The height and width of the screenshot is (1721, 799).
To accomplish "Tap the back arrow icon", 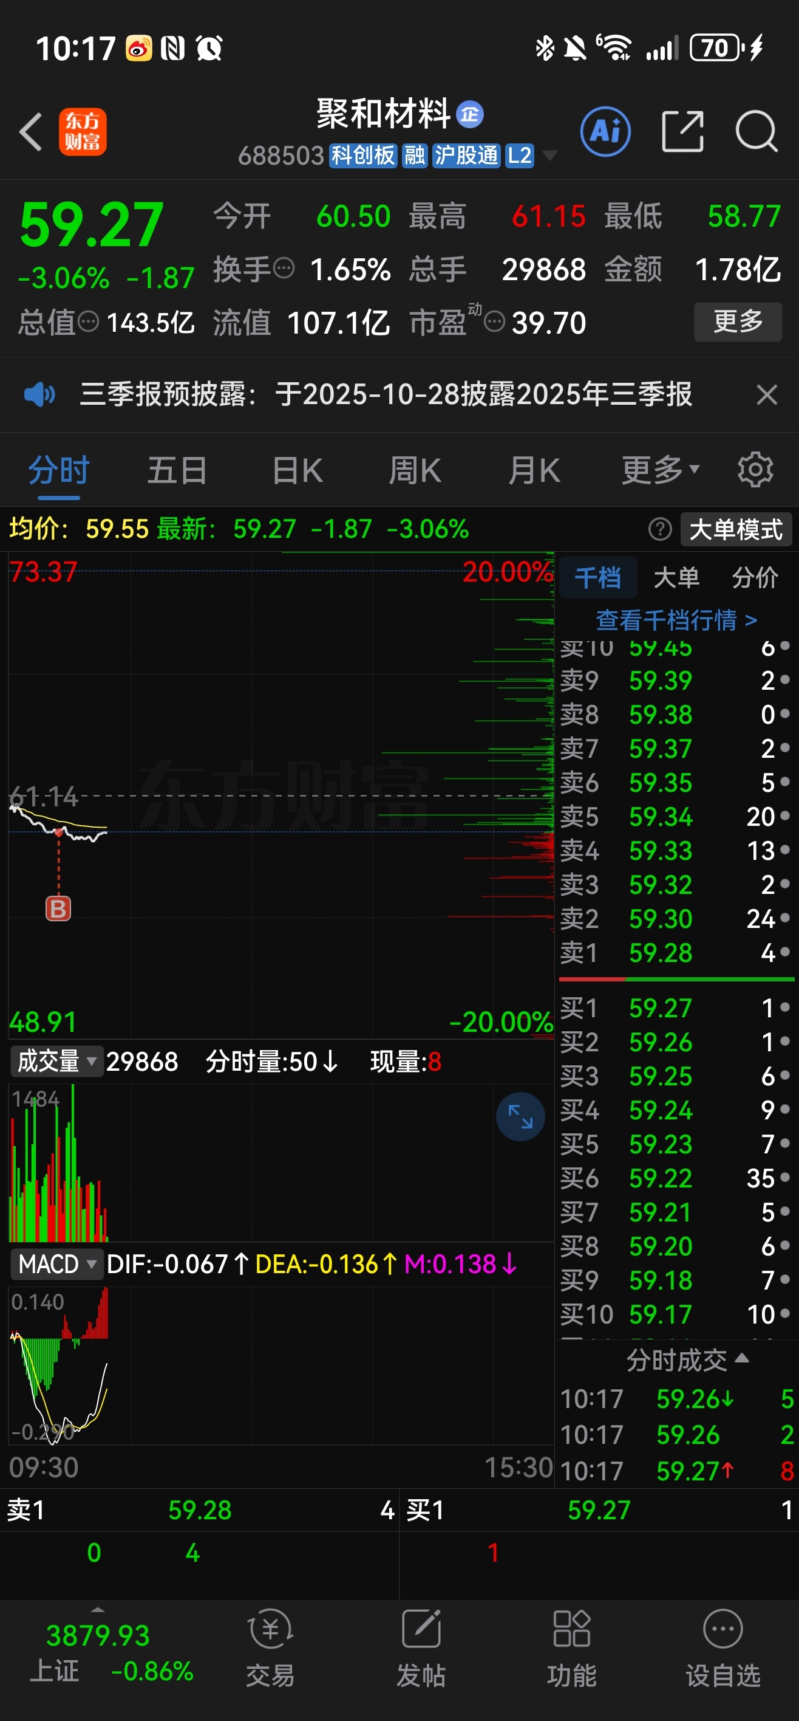I will point(31,132).
